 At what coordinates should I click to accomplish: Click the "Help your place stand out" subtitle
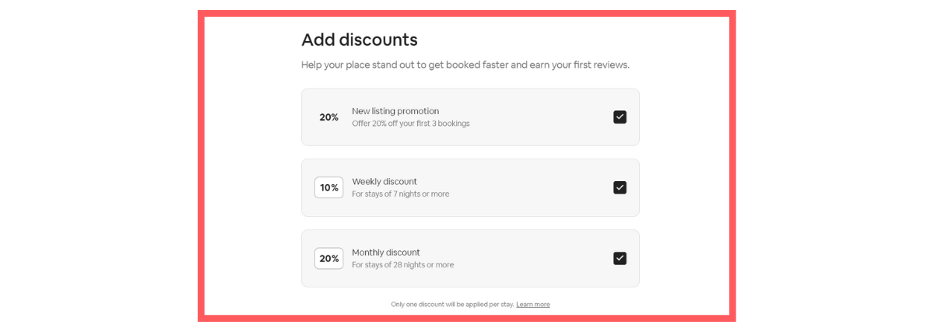tap(465, 65)
